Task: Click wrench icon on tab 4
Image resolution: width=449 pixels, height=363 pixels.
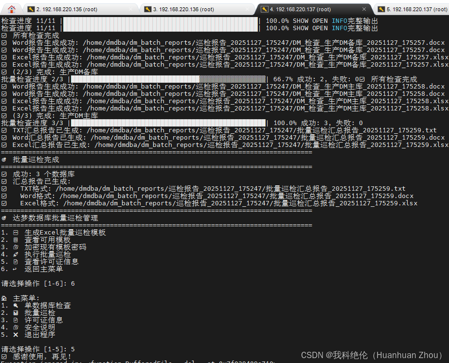Action: 265,9
